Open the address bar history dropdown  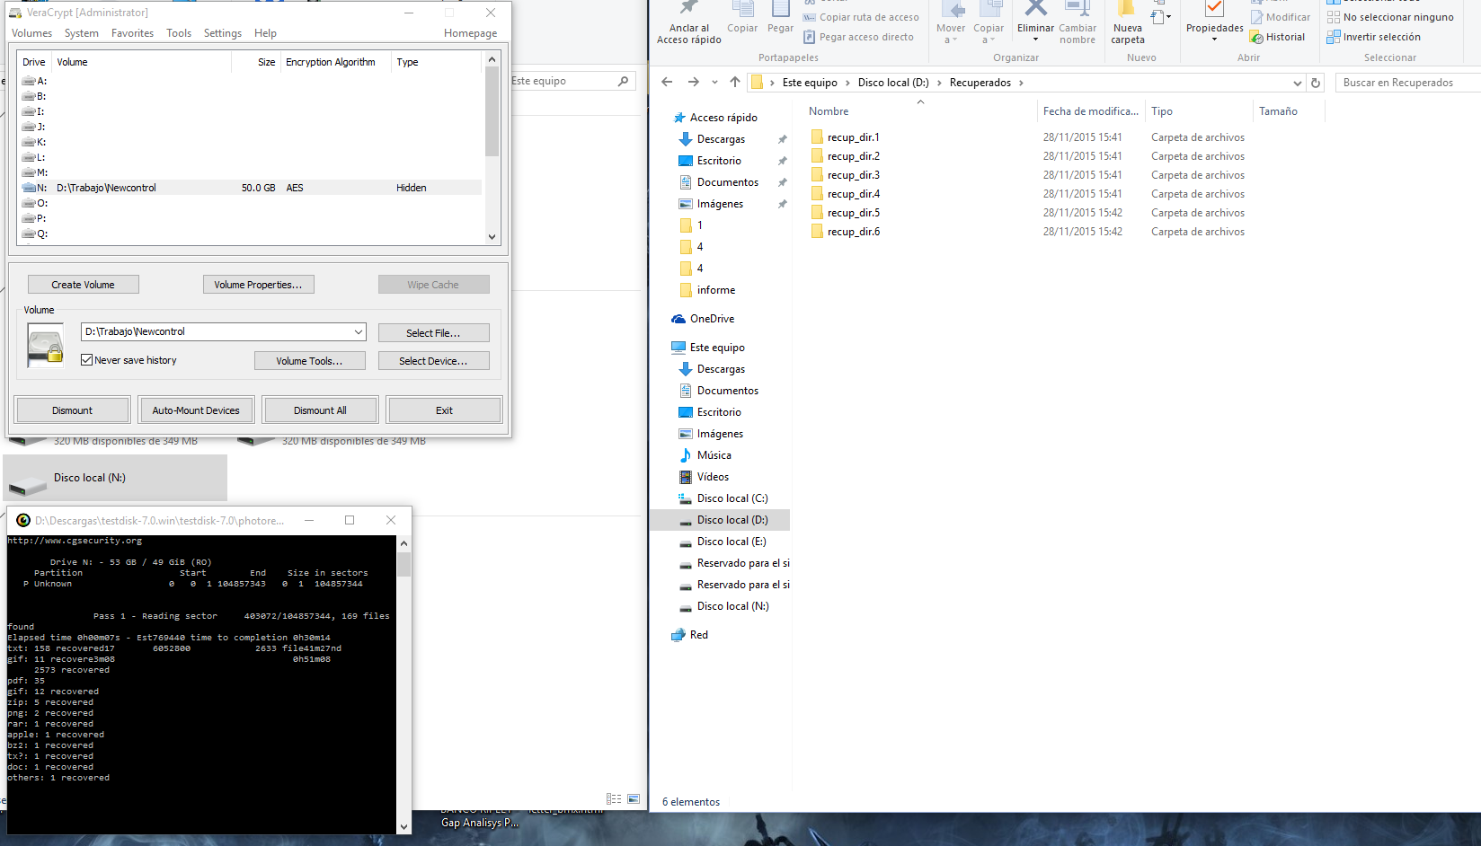point(1297,83)
